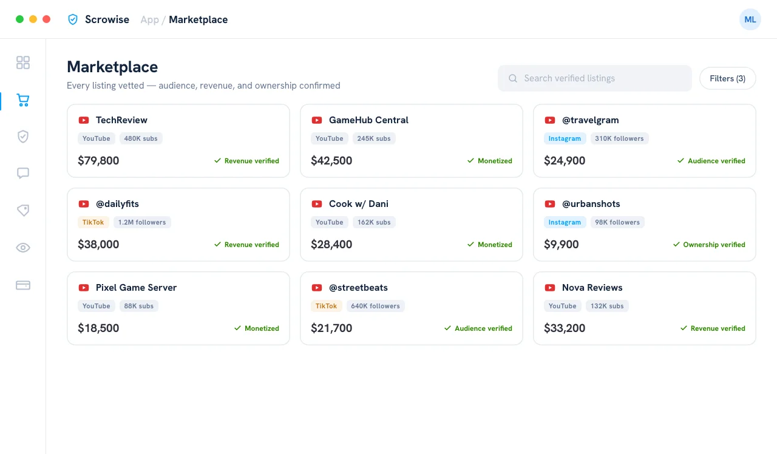Click the Scrowise shield logo
The width and height of the screenshot is (777, 454).
(x=73, y=19)
